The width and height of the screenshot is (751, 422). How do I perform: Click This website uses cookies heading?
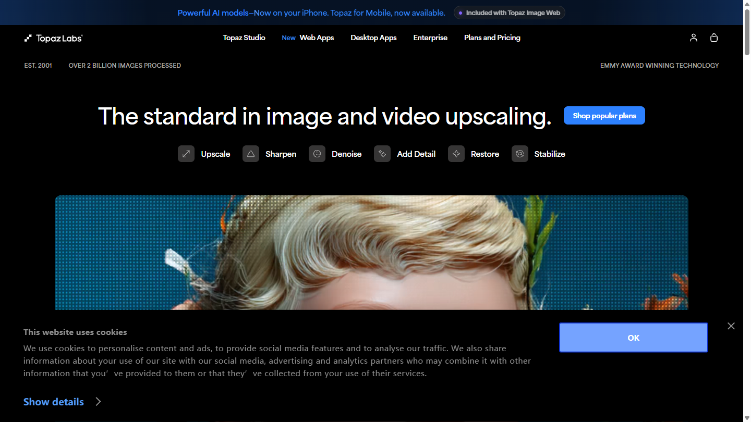coord(75,332)
